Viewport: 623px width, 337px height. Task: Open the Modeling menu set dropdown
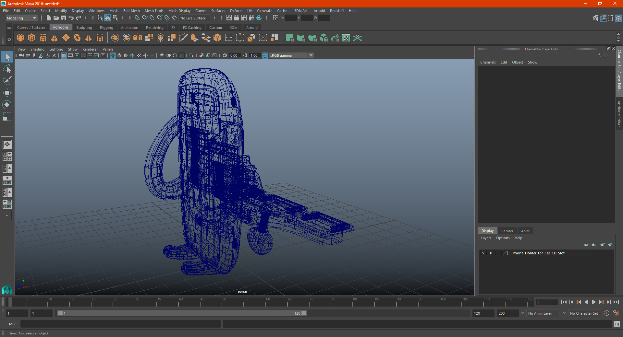(x=21, y=18)
